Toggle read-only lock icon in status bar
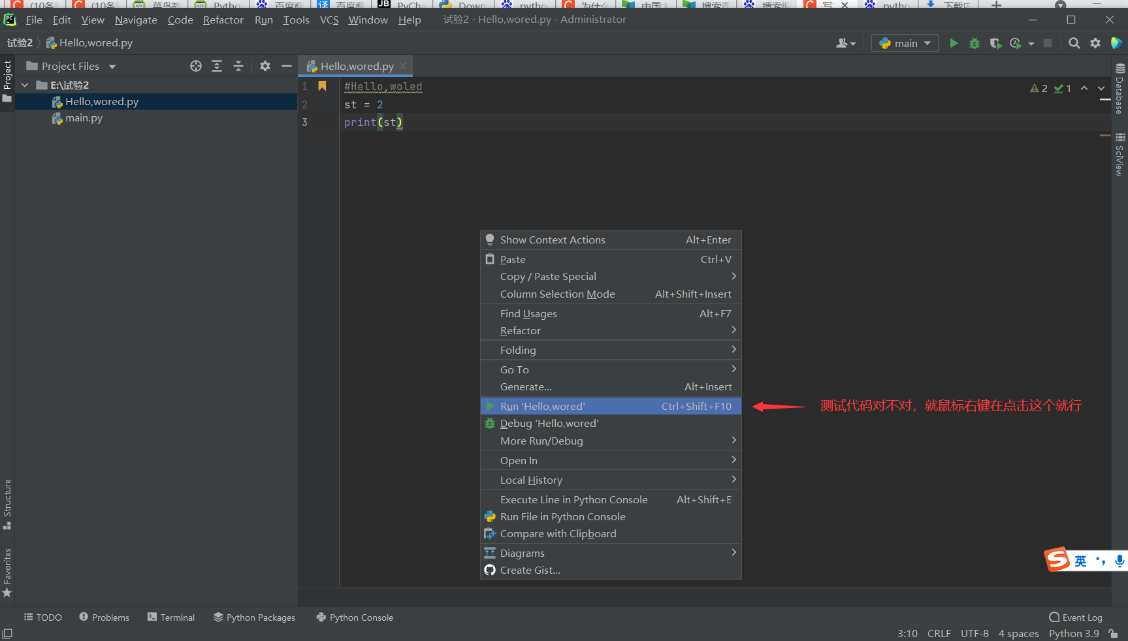Viewport: 1128px width, 641px height. click(1113, 634)
